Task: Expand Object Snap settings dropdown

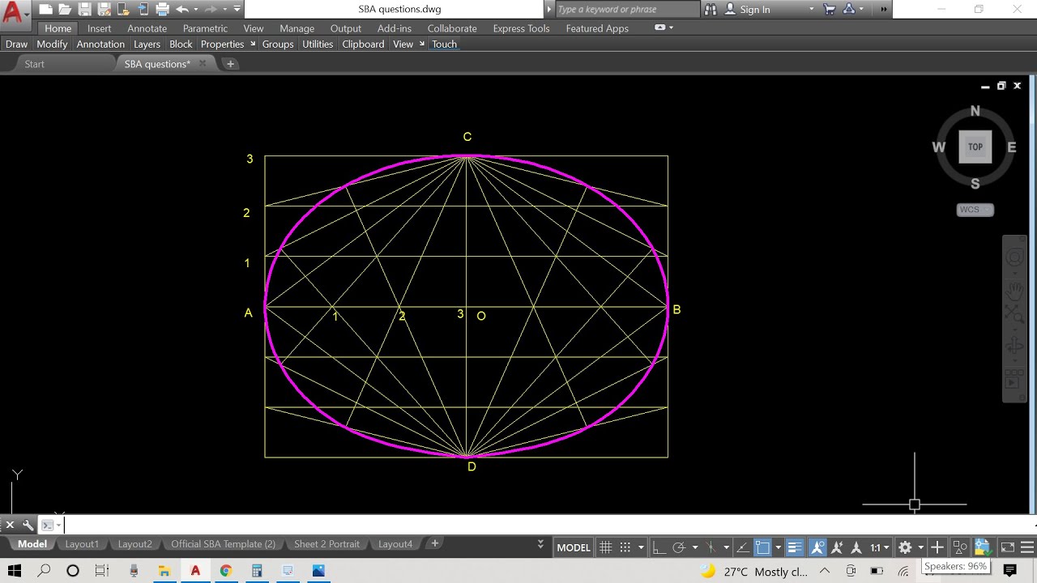Action: point(778,548)
